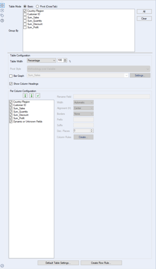This screenshot has width=156, height=269.
Task: Select Sum_Sales in Per Column list
Action: click(19, 108)
